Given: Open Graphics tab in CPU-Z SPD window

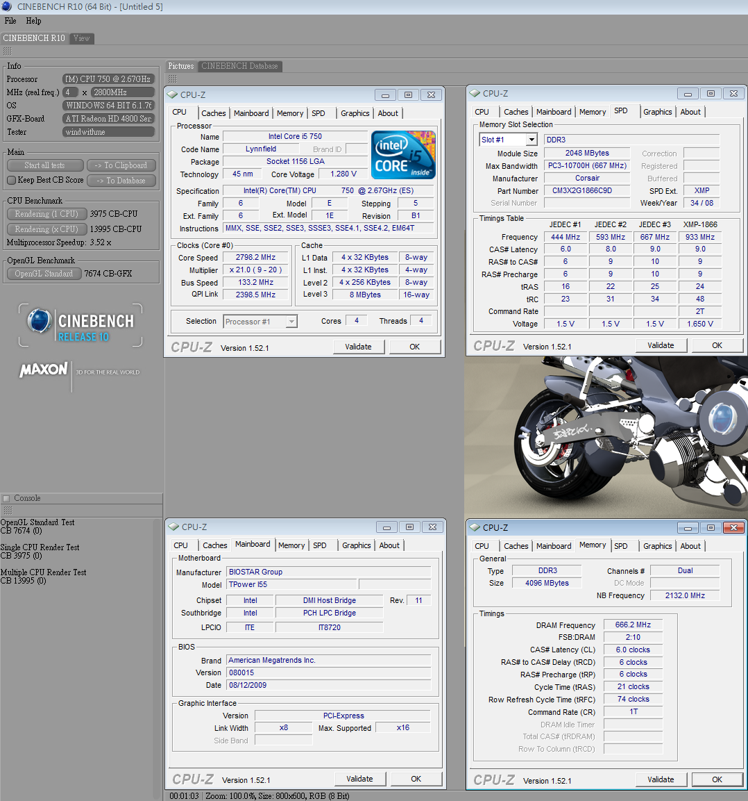Looking at the screenshot, I should tap(657, 112).
